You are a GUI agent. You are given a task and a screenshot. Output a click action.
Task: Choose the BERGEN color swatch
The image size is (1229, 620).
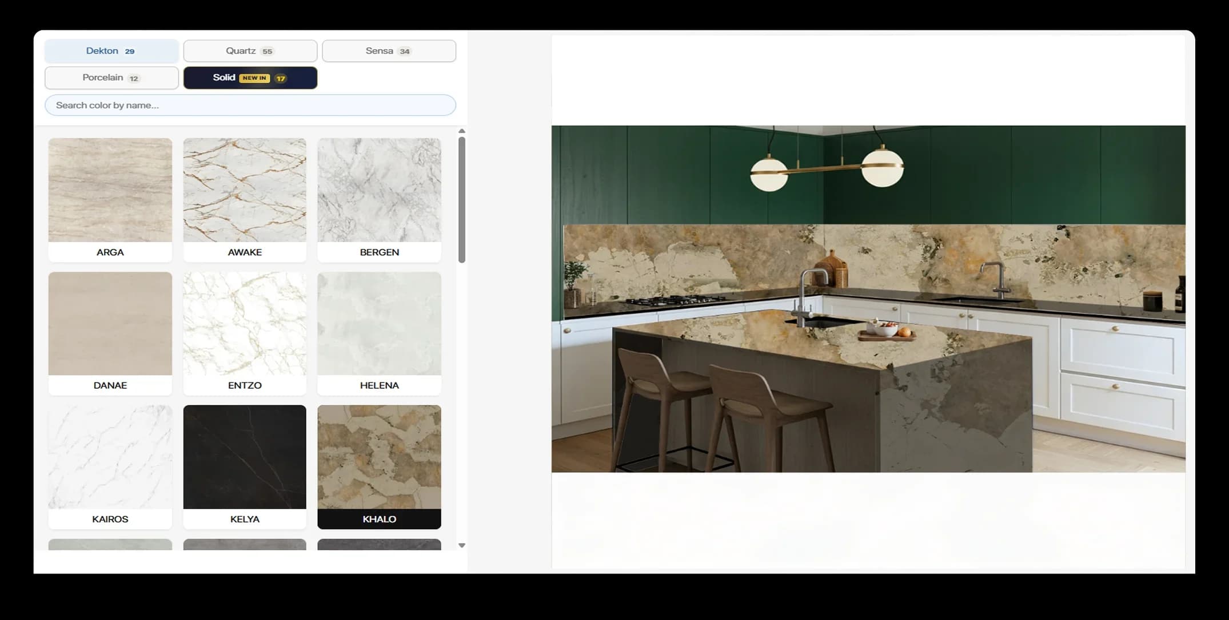pyautogui.click(x=380, y=200)
